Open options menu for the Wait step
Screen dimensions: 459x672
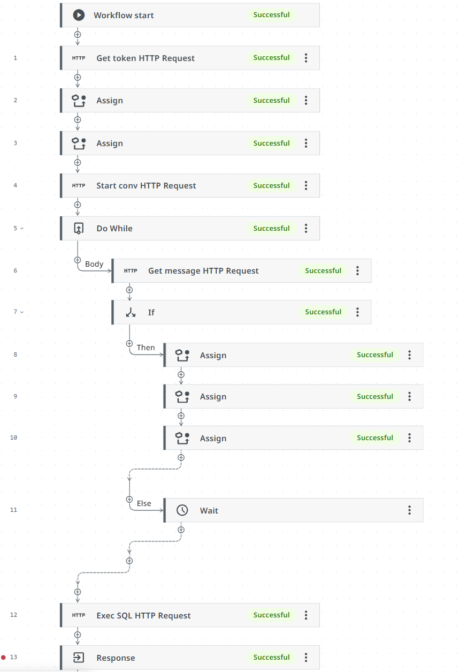(x=409, y=510)
